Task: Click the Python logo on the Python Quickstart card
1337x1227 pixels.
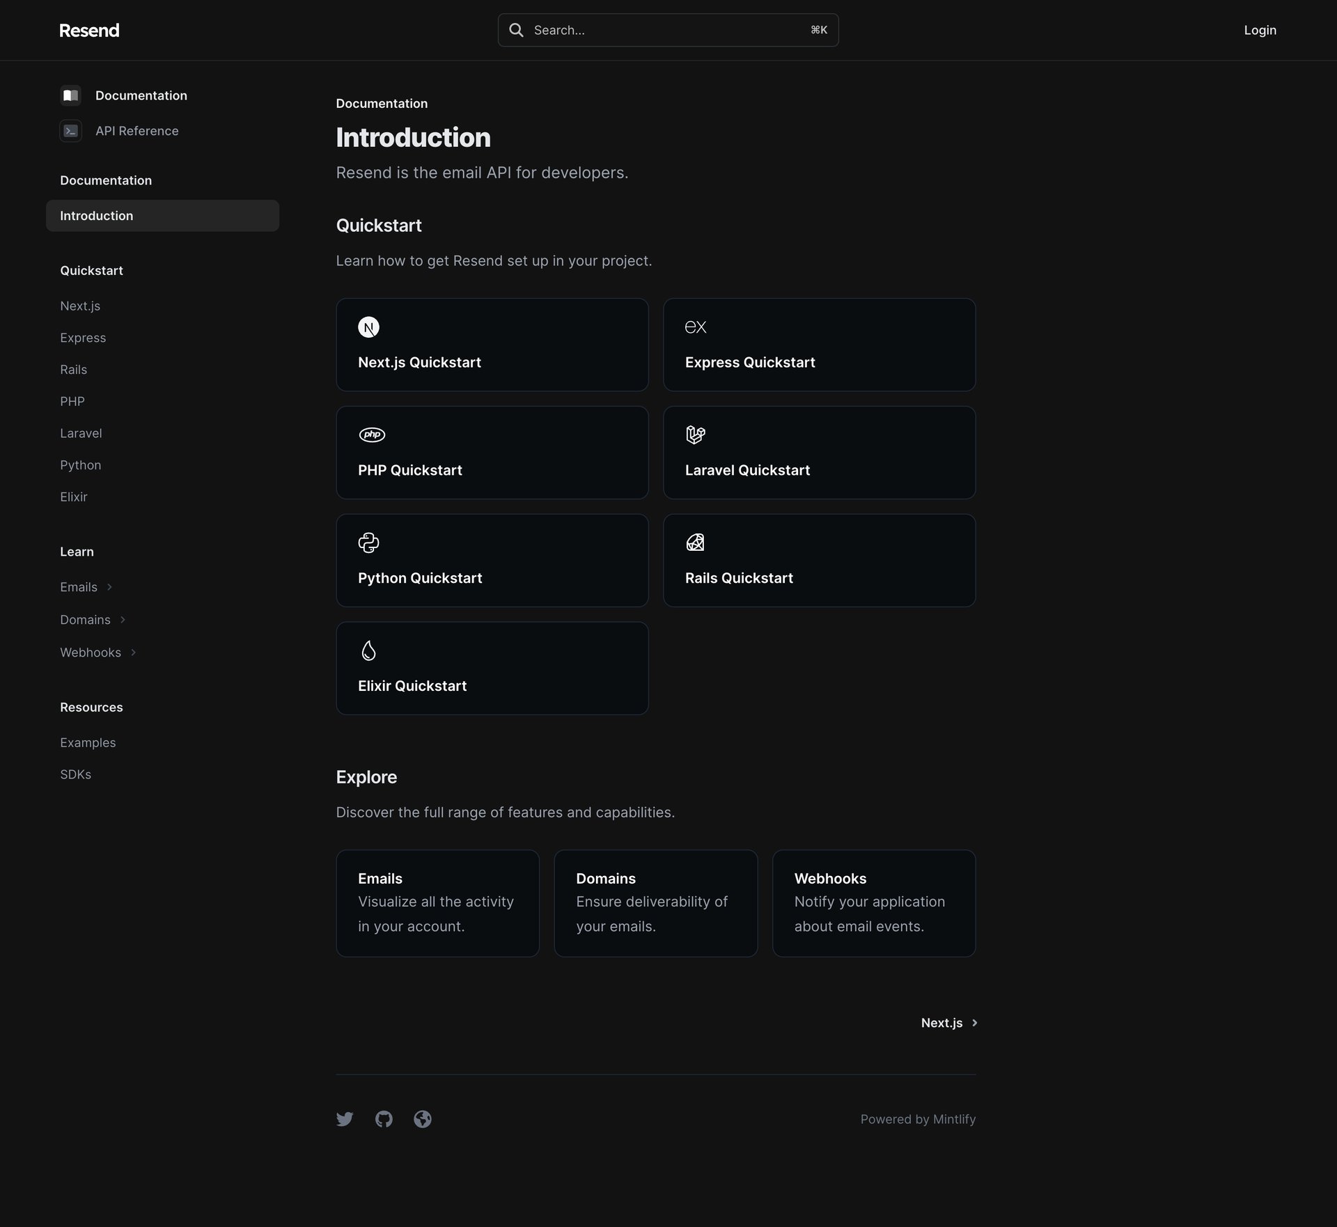Action: coord(368,542)
